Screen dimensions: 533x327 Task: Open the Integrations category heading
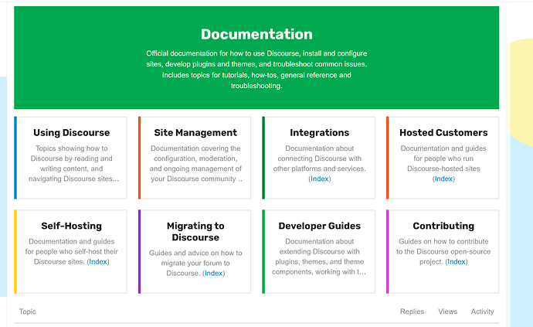pos(320,133)
